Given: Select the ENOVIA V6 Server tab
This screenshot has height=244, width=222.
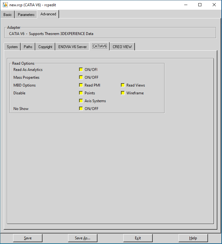Looking at the screenshot, I should pos(72,47).
